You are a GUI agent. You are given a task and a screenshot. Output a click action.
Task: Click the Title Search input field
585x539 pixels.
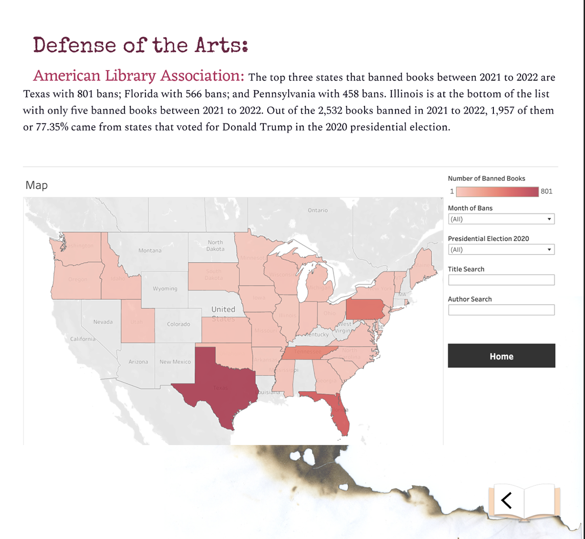[x=501, y=280]
